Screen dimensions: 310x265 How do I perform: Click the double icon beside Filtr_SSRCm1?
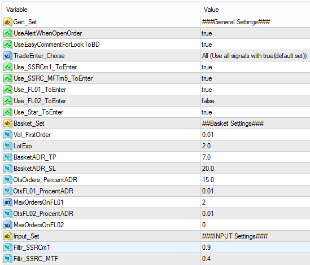pos(8,248)
